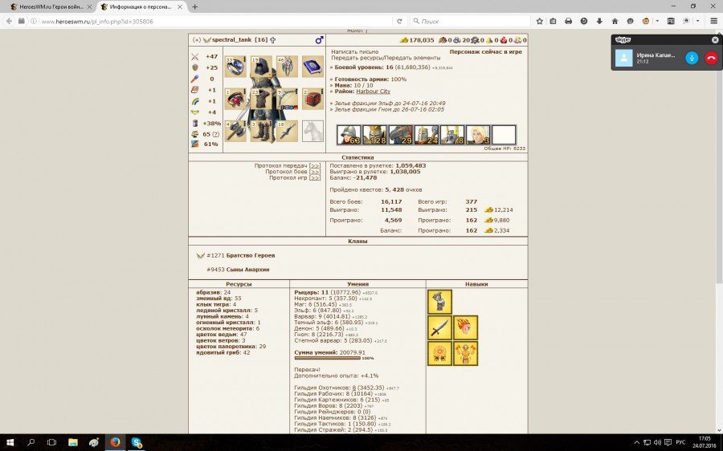
Task: Click the battle axe weapon numbered 4
Action: [x=235, y=132]
